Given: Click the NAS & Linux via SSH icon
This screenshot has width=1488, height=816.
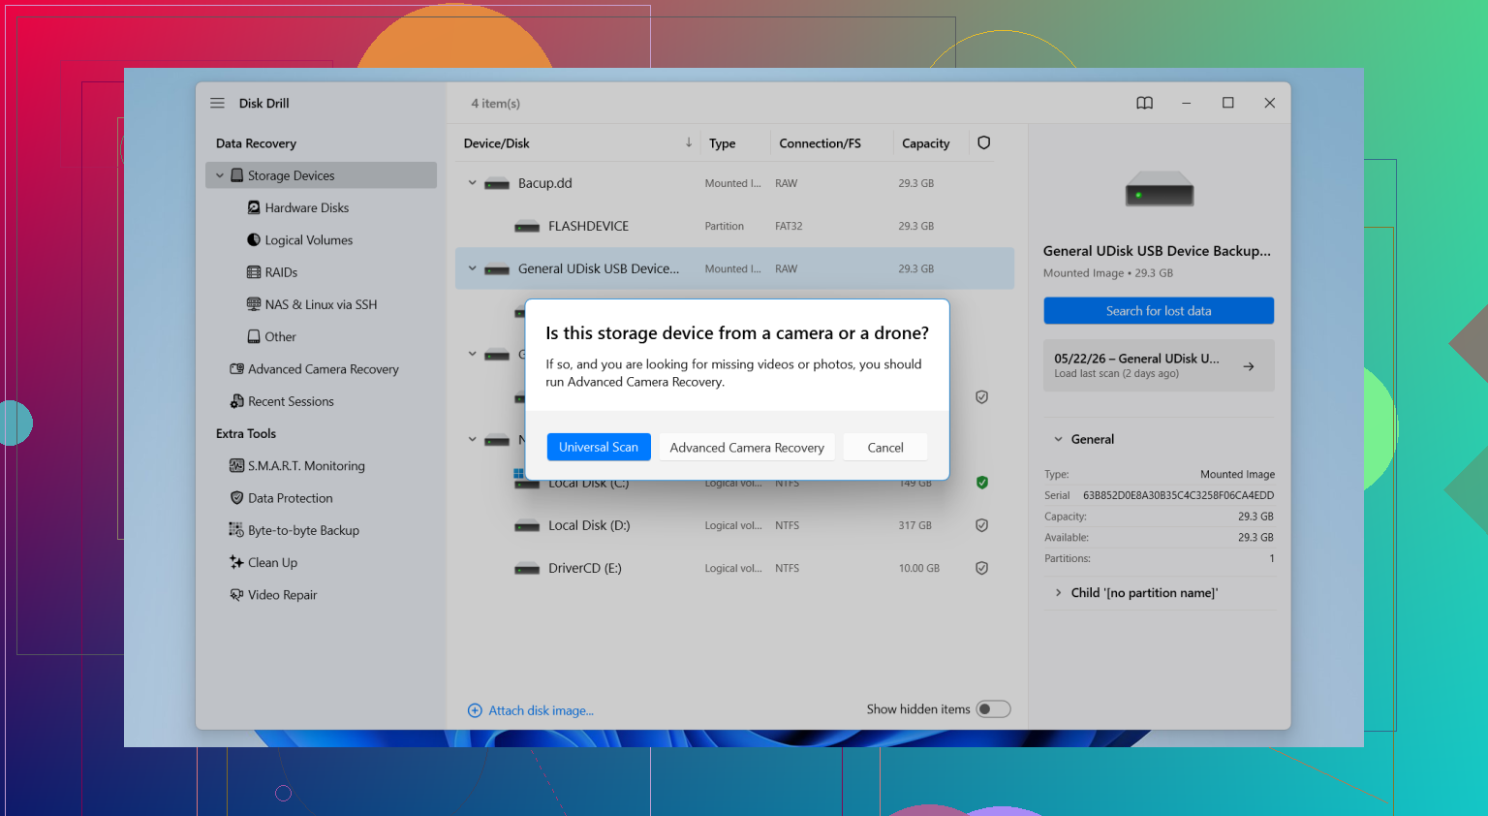Looking at the screenshot, I should click(x=254, y=304).
